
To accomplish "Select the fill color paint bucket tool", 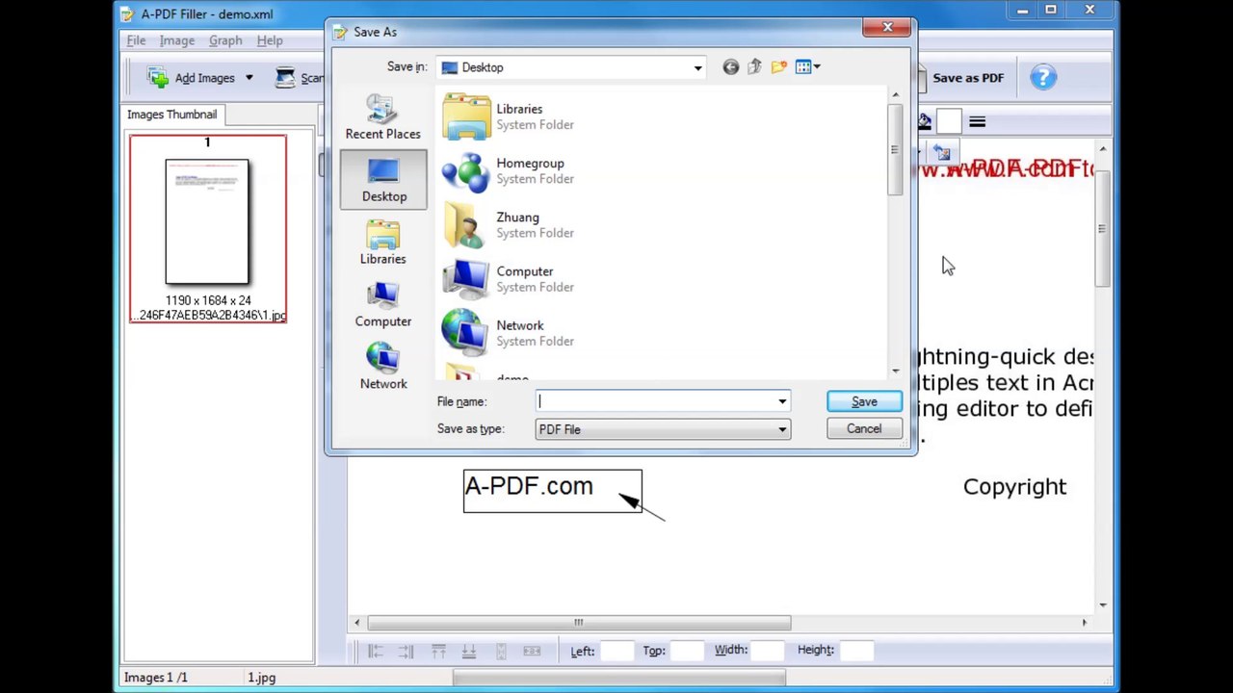I will (x=925, y=121).
